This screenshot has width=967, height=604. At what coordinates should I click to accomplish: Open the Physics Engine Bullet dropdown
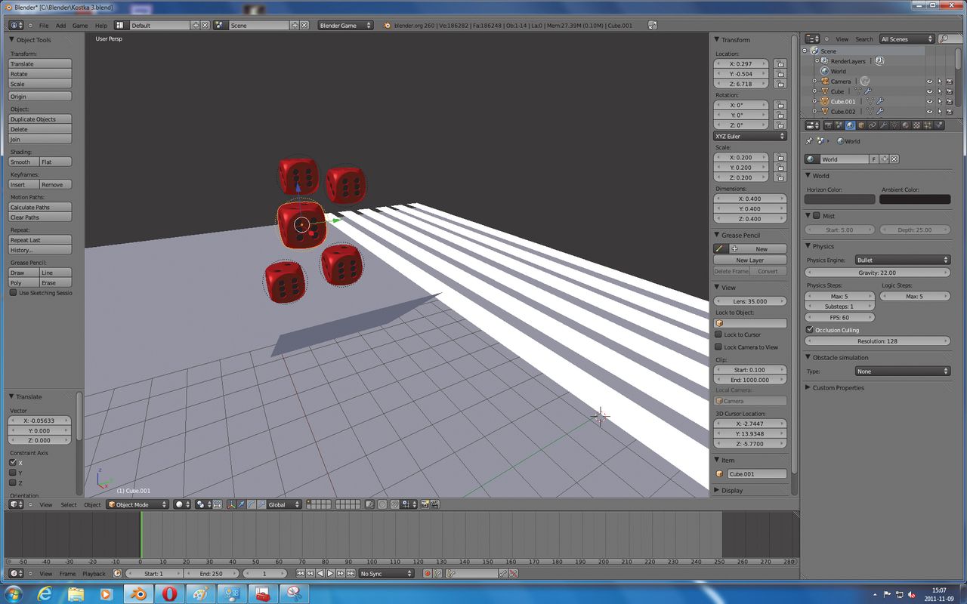902,260
